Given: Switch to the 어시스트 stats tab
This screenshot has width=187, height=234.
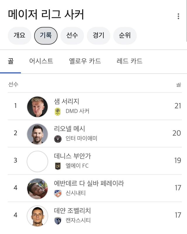Looking at the screenshot, I should pos(41,61).
